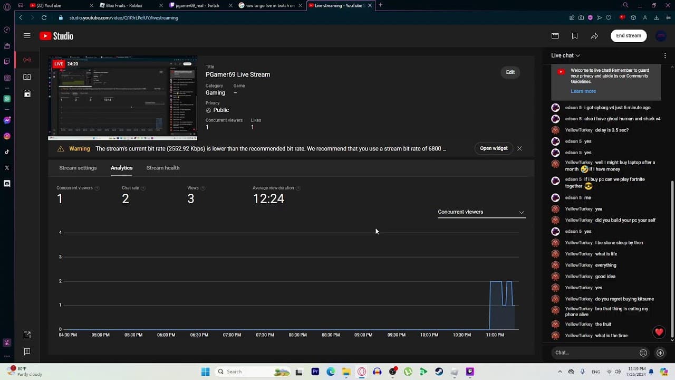Viewport: 675px width, 380px height.
Task: Open Premiere Pro from the taskbar
Action: point(315,372)
